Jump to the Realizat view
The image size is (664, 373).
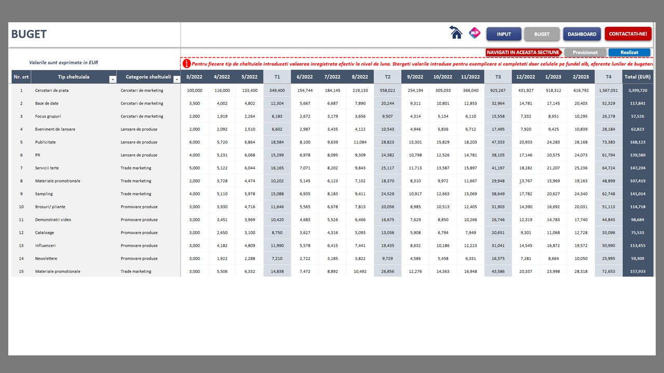[629, 52]
